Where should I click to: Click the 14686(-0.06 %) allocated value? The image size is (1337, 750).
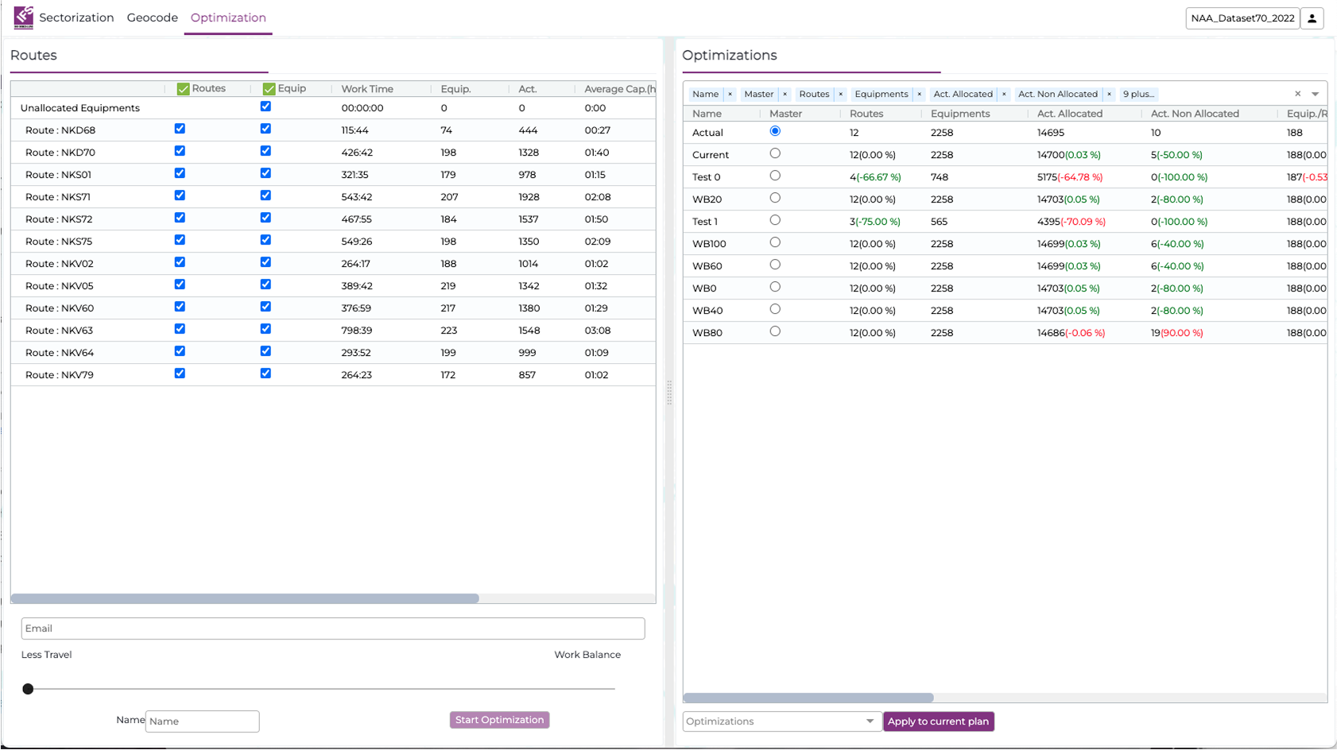[x=1071, y=333]
